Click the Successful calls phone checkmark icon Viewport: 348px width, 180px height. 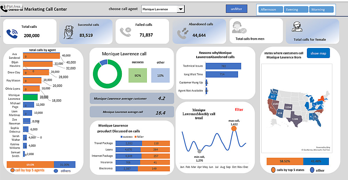click(x=69, y=32)
